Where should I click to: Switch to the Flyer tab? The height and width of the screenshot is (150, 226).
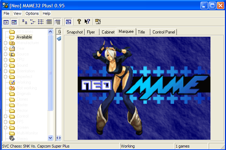click(92, 32)
